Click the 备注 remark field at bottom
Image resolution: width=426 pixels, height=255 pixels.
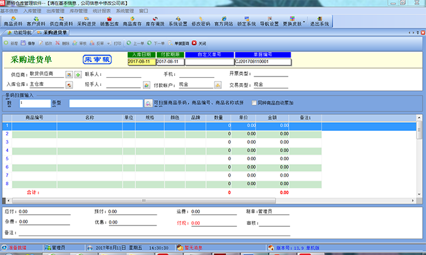(x=154, y=232)
